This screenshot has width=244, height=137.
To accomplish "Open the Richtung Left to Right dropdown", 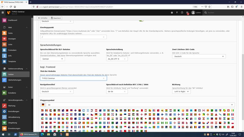I will coord(181,92).
